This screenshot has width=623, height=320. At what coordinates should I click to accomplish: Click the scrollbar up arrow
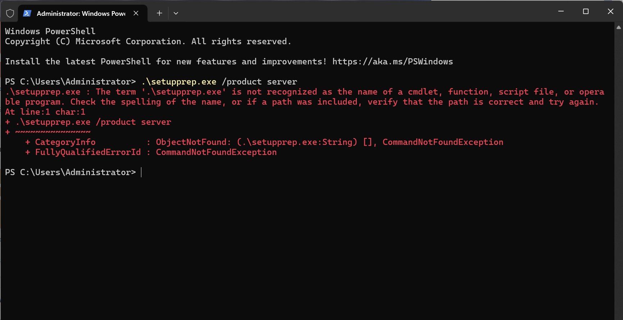(619, 27)
